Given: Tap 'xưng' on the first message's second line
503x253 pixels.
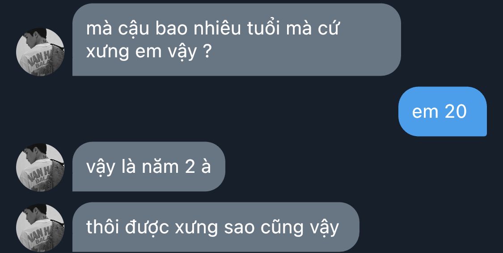Looking at the screenshot, I should click(x=107, y=52).
